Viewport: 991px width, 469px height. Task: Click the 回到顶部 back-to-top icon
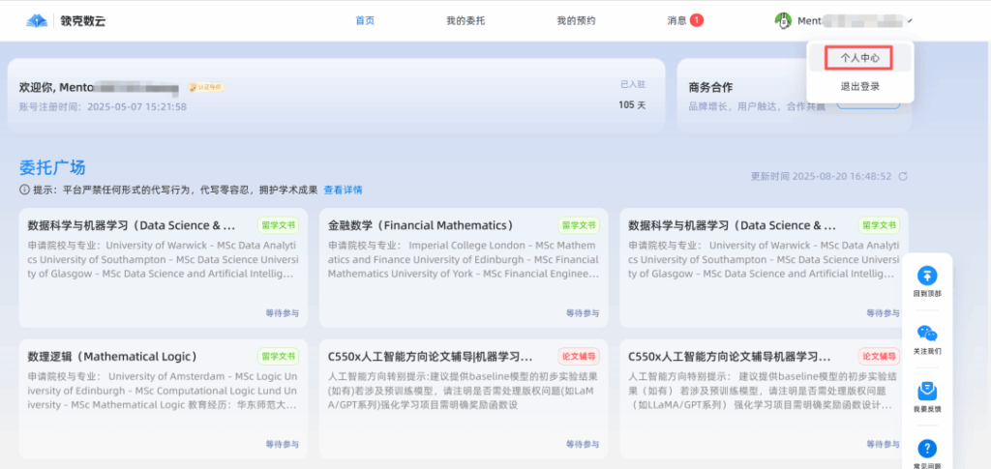[927, 276]
